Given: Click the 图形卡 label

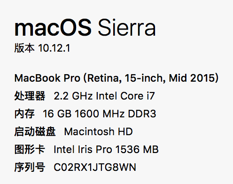Looking at the screenshot, I should coord(30,149).
